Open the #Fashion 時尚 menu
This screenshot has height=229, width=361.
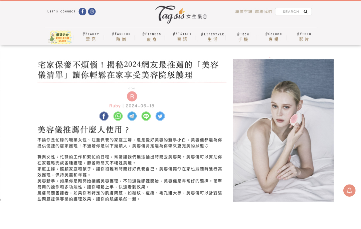(121, 37)
